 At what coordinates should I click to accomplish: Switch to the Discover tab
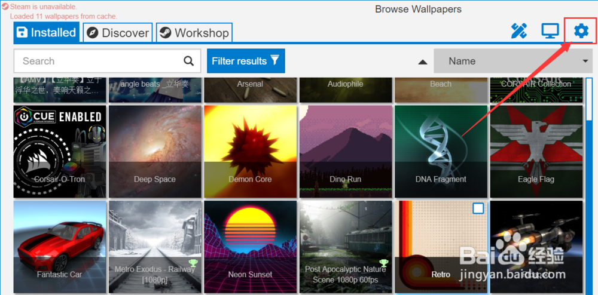click(x=118, y=33)
